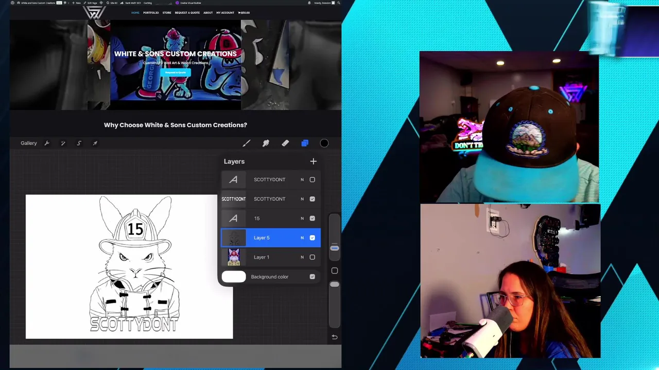Image resolution: width=659 pixels, height=370 pixels.
Task: Select the Layer 5 thumbnail
Action: 234,238
